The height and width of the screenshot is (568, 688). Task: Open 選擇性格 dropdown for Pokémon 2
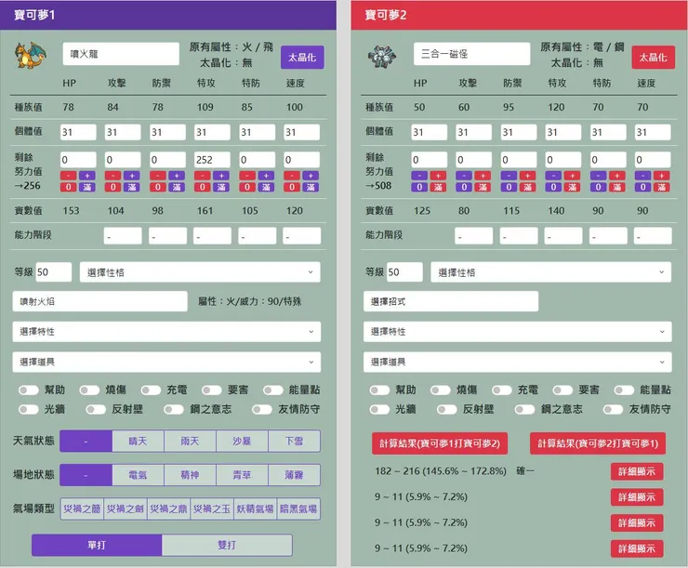551,272
